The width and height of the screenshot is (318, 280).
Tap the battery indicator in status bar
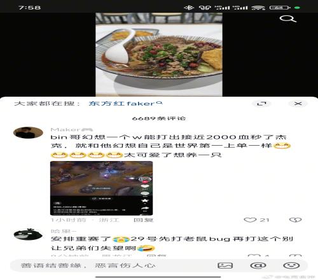[280, 8]
